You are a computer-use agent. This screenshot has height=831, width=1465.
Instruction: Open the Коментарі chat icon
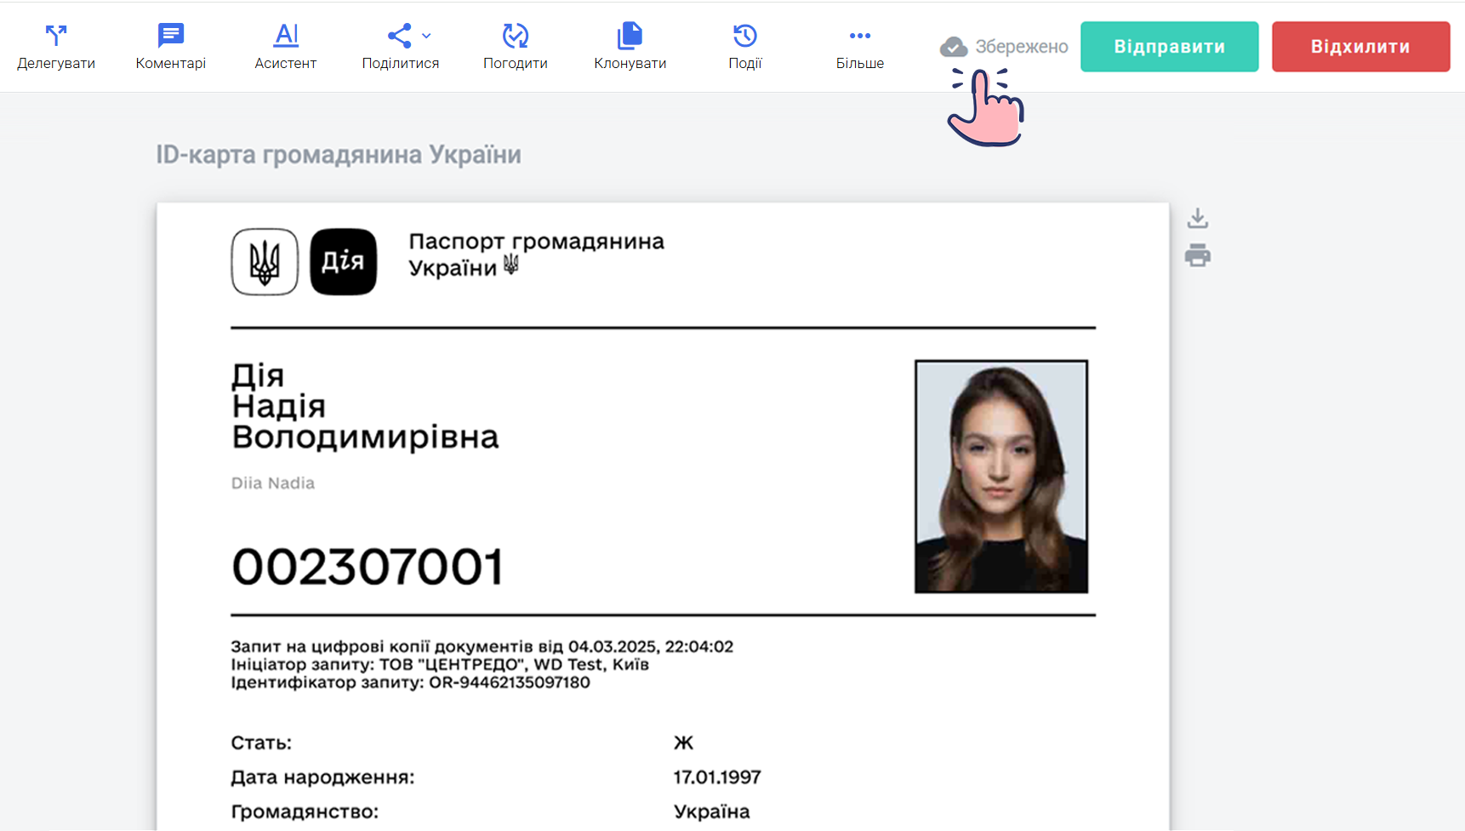click(171, 35)
